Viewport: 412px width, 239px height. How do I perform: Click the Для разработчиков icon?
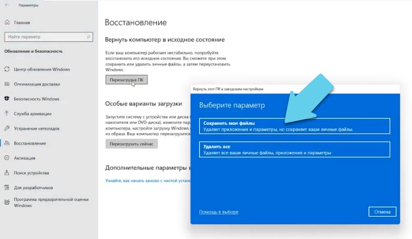coord(7,187)
